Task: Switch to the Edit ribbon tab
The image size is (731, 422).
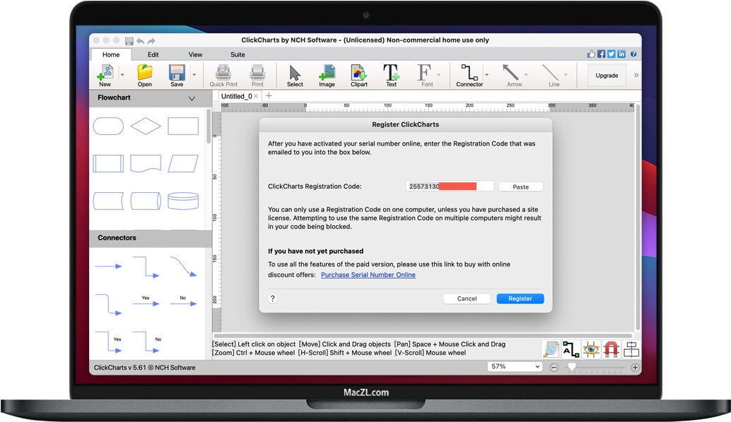Action: click(153, 54)
